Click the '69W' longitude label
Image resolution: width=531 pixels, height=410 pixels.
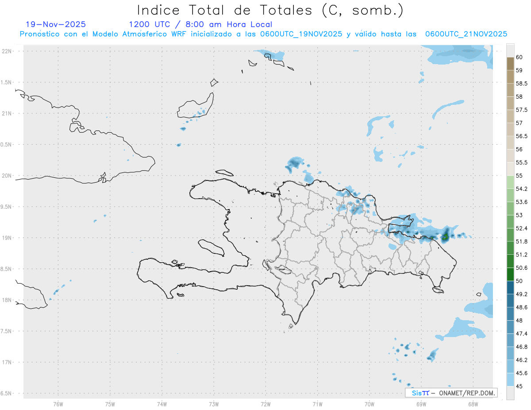421,404
